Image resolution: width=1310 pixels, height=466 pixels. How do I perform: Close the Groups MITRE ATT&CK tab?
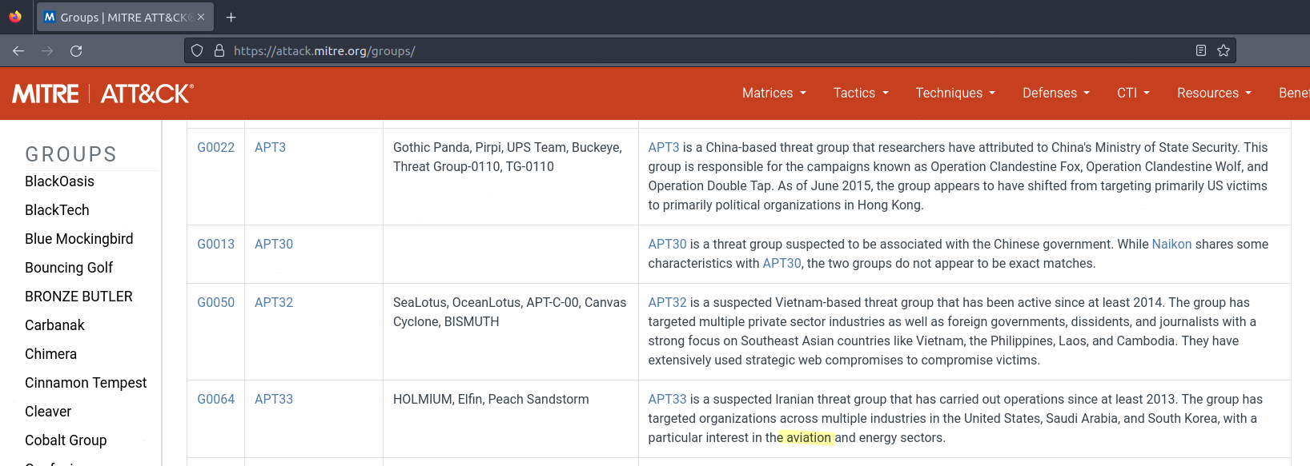click(201, 18)
